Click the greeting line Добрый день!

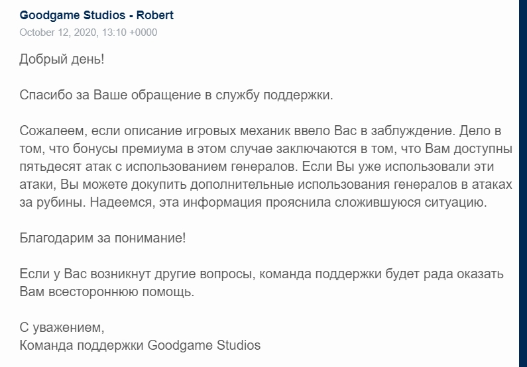click(x=62, y=59)
